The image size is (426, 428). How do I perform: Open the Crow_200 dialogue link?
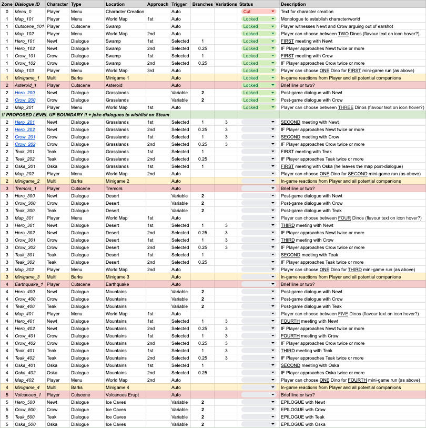tap(25, 100)
